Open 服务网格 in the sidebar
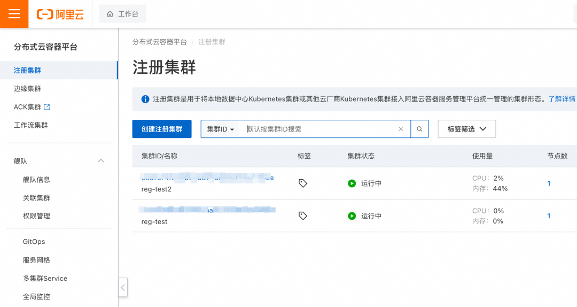 click(x=36, y=260)
